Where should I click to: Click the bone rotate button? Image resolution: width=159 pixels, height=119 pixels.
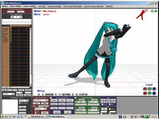[62, 100]
